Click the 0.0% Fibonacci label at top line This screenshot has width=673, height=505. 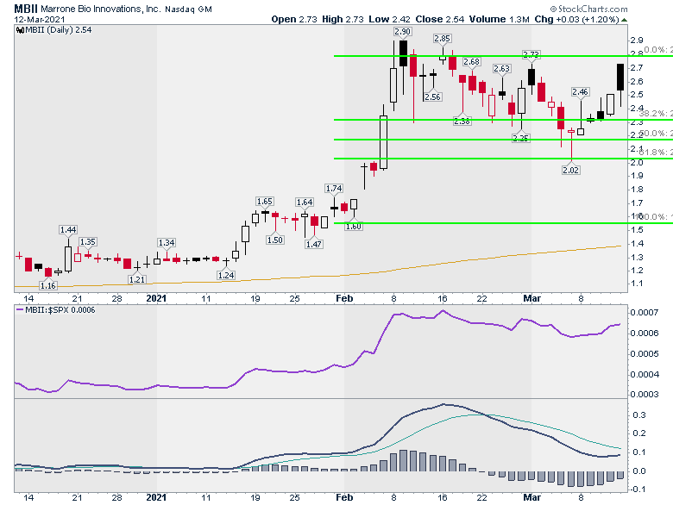tap(658, 50)
